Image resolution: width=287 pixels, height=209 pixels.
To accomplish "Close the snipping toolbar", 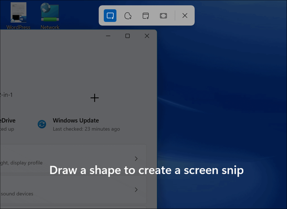I will pos(185,16).
